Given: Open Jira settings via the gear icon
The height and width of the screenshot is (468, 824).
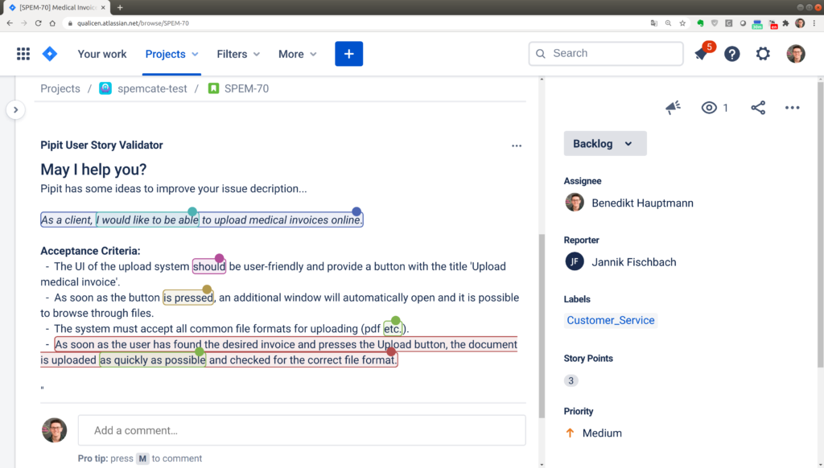Looking at the screenshot, I should 763,53.
